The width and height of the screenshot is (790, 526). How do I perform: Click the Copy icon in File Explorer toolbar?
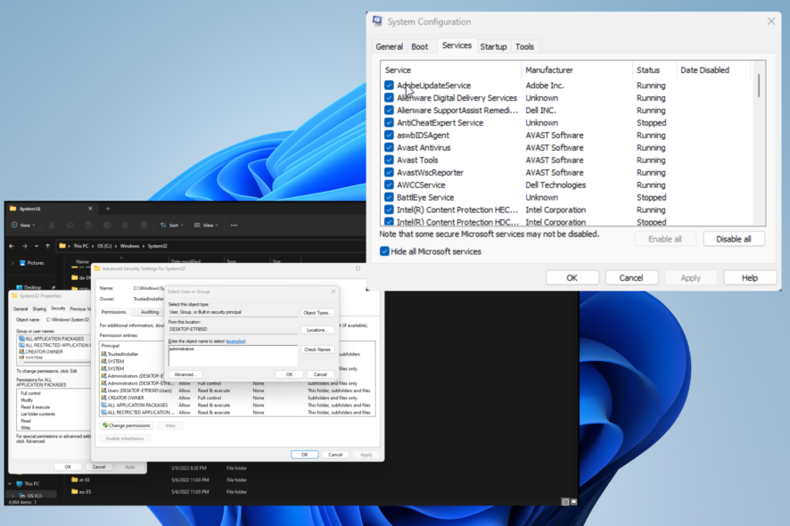pyautogui.click(x=70, y=226)
